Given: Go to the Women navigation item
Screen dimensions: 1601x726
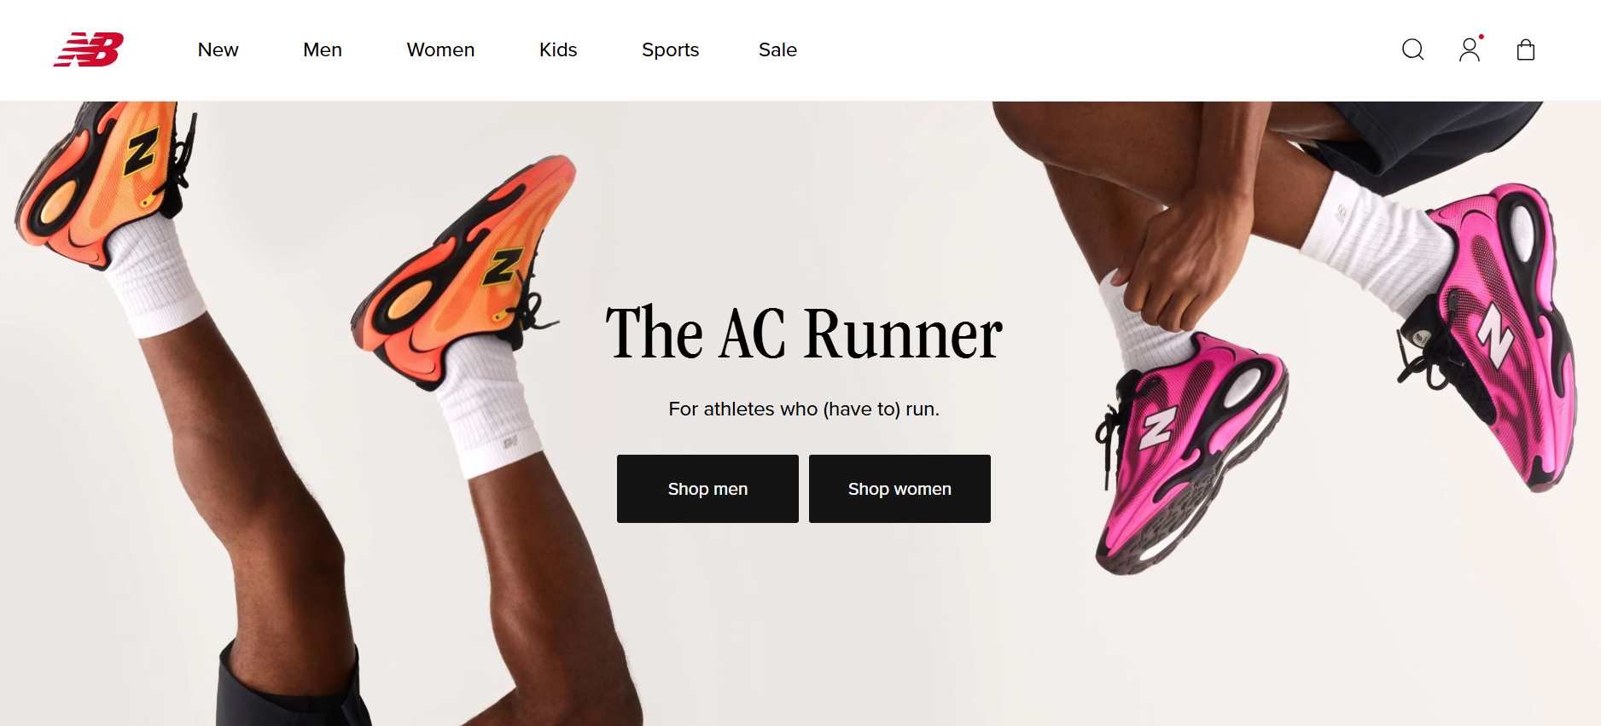Looking at the screenshot, I should tap(440, 49).
